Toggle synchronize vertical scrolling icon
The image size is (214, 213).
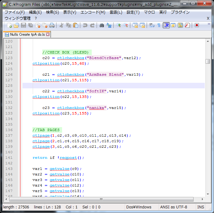pyautogui.click(x=135, y=25)
